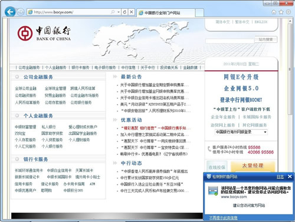The height and width of the screenshot is (222, 295).
Task: Expand the overseas online banking login dropdown
Action: 265,132
